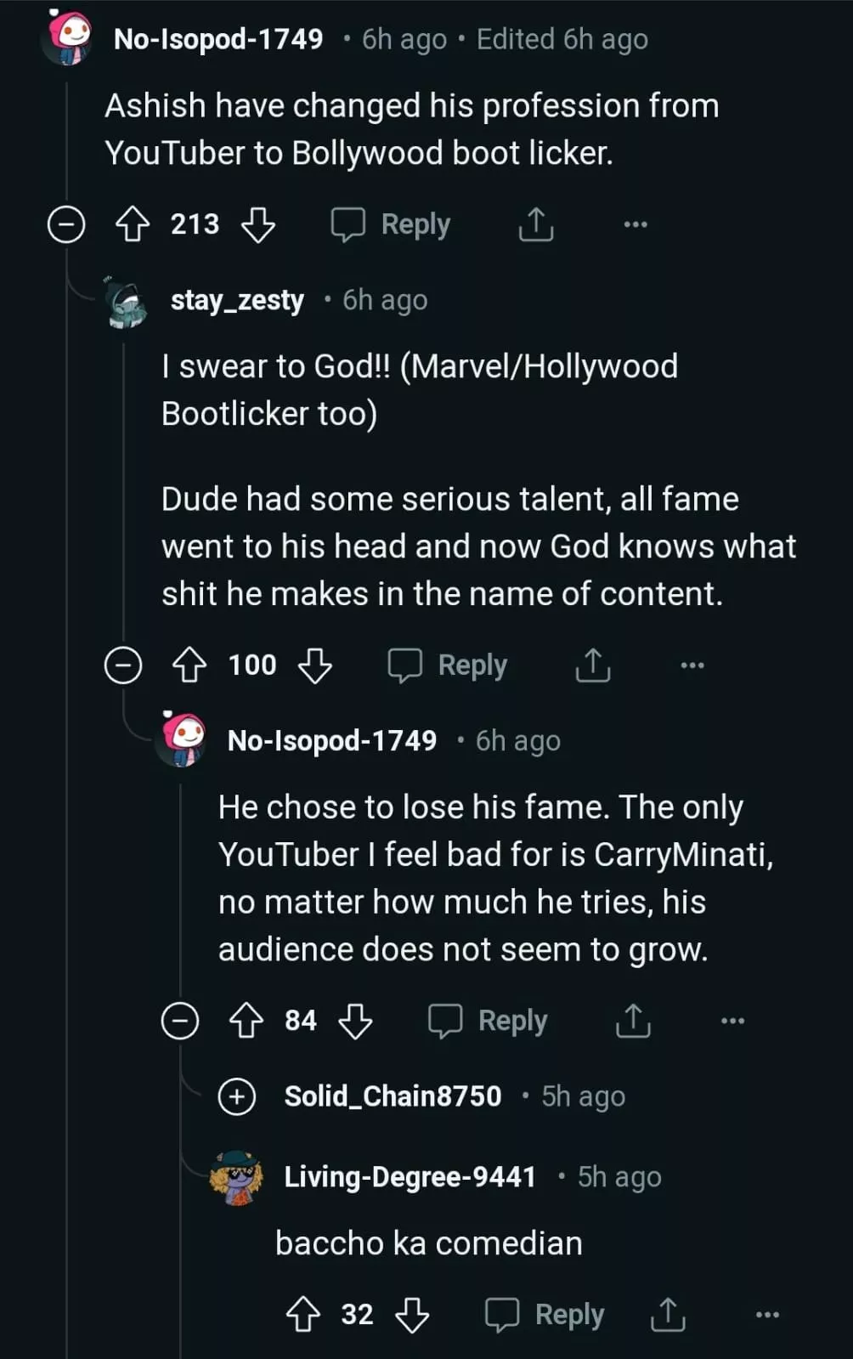Downvote the 213-point top comment
Image resolution: width=853 pixels, height=1359 pixels.
coord(258,225)
